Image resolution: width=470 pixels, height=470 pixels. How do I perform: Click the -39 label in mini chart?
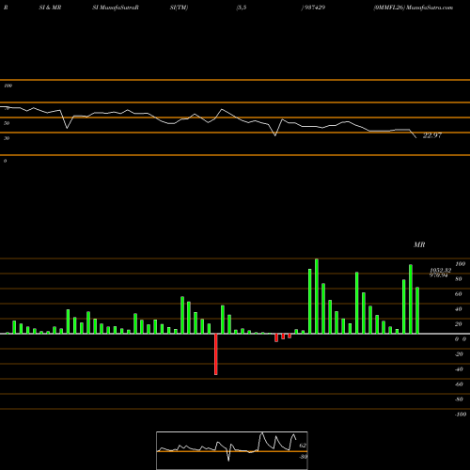tap(303, 457)
